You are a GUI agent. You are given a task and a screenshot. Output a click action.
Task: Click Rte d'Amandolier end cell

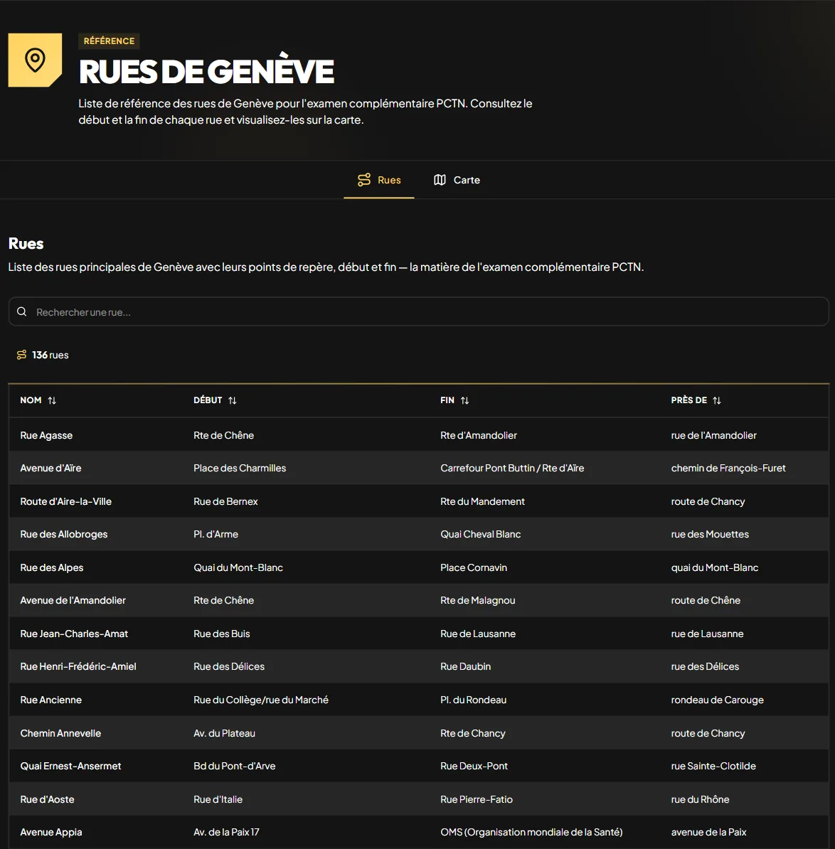coord(479,435)
